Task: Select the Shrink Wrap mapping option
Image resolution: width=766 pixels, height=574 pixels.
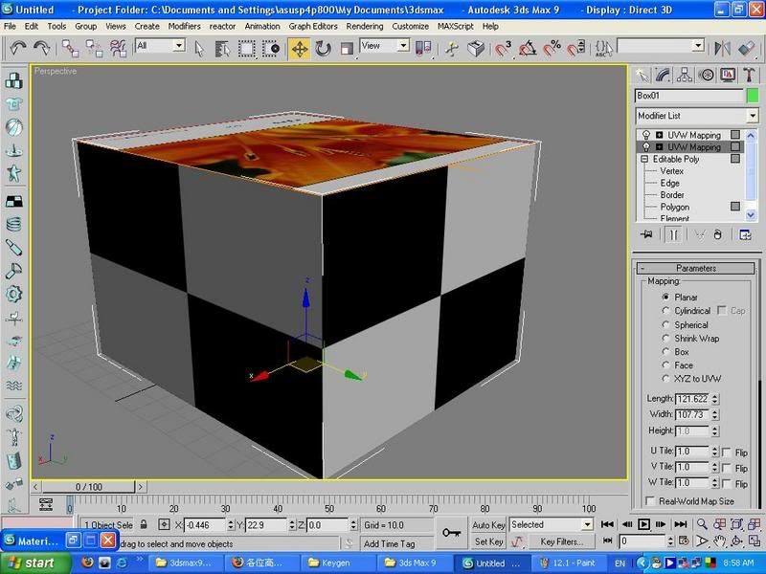Action: coord(665,338)
